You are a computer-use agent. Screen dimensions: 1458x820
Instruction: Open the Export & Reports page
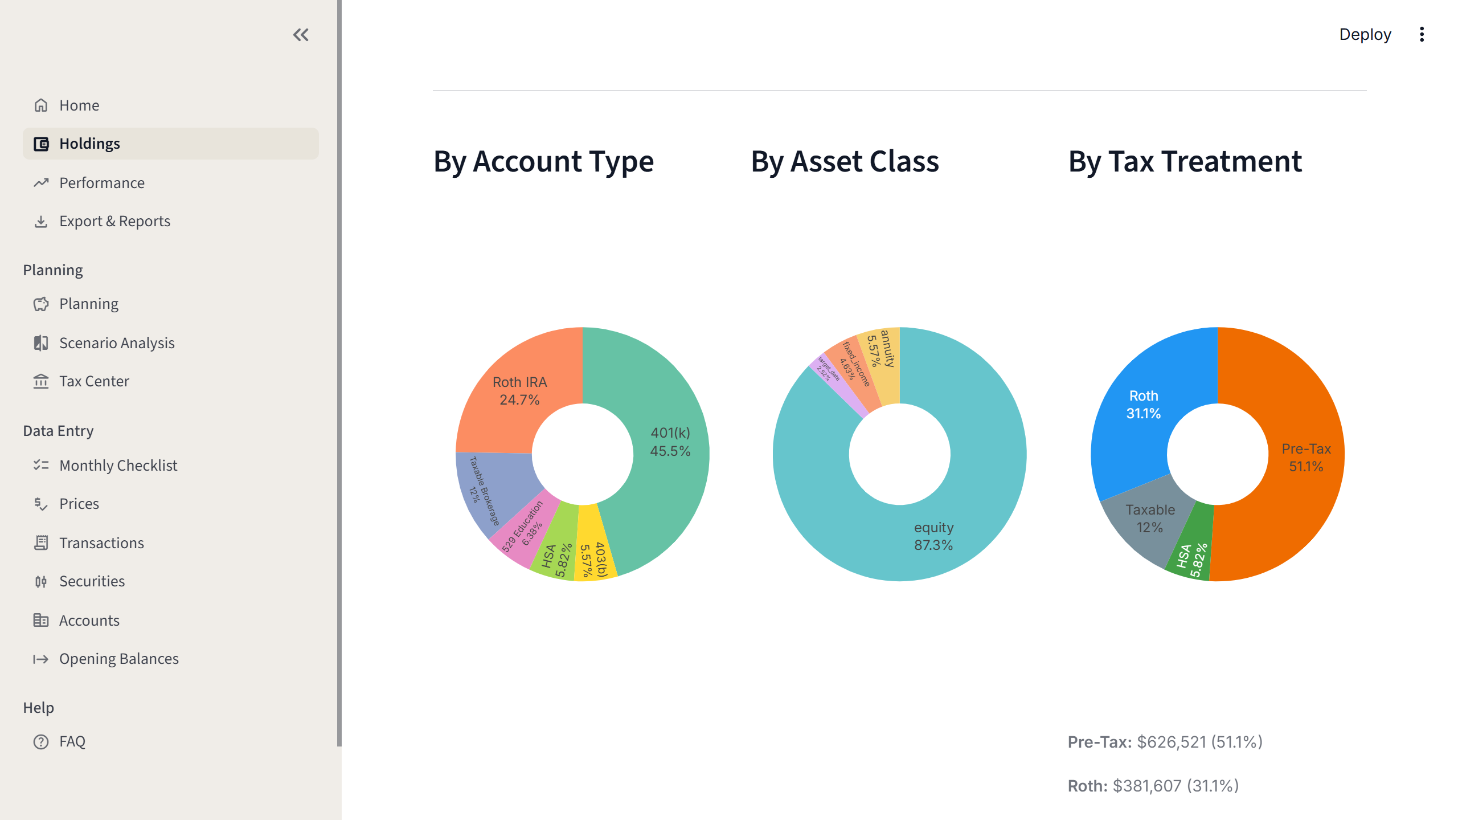click(x=114, y=221)
